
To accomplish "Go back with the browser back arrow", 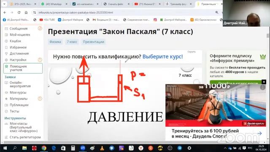I will (x=5, y=12).
